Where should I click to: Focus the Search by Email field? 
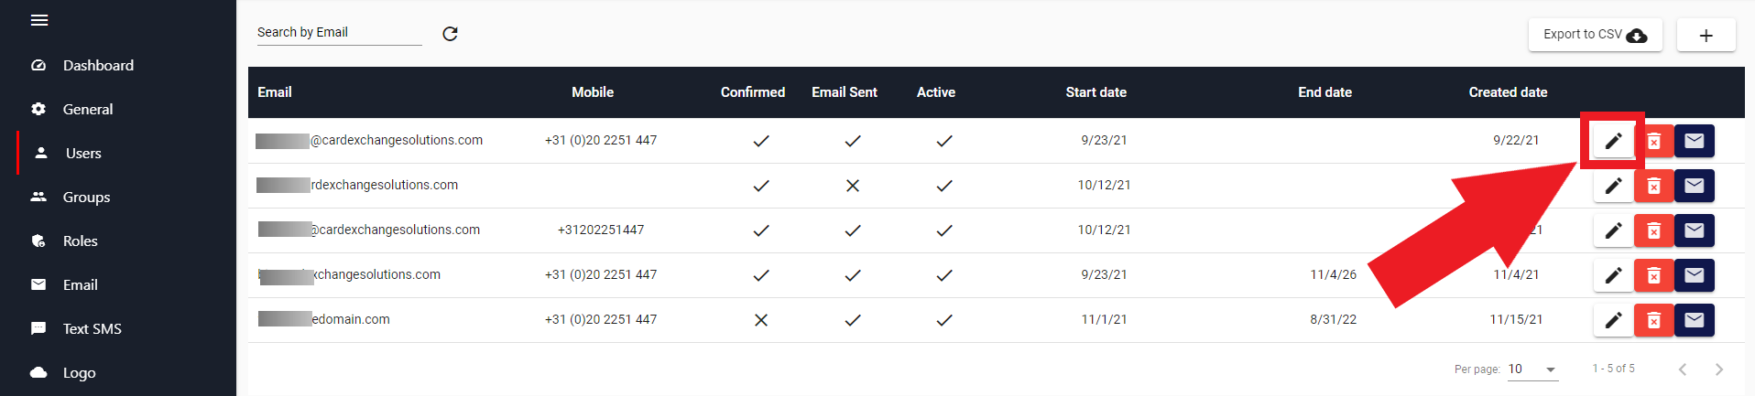click(339, 33)
